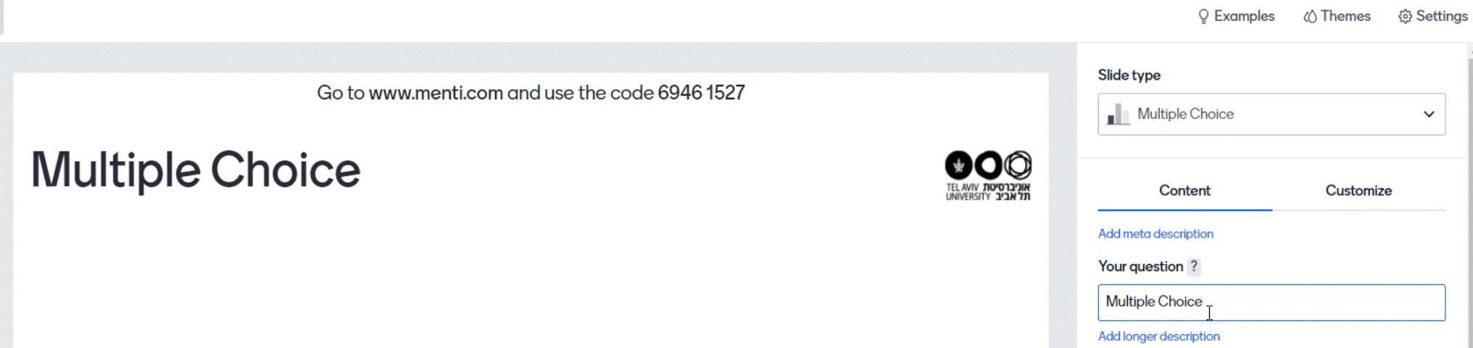Select the Tel Aviv University logo on slide
The image size is (1473, 348).
pyautogui.click(x=988, y=175)
